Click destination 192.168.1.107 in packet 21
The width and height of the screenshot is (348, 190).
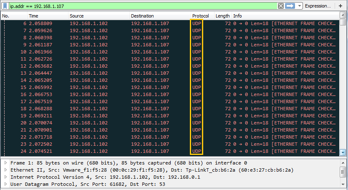pos(150,130)
